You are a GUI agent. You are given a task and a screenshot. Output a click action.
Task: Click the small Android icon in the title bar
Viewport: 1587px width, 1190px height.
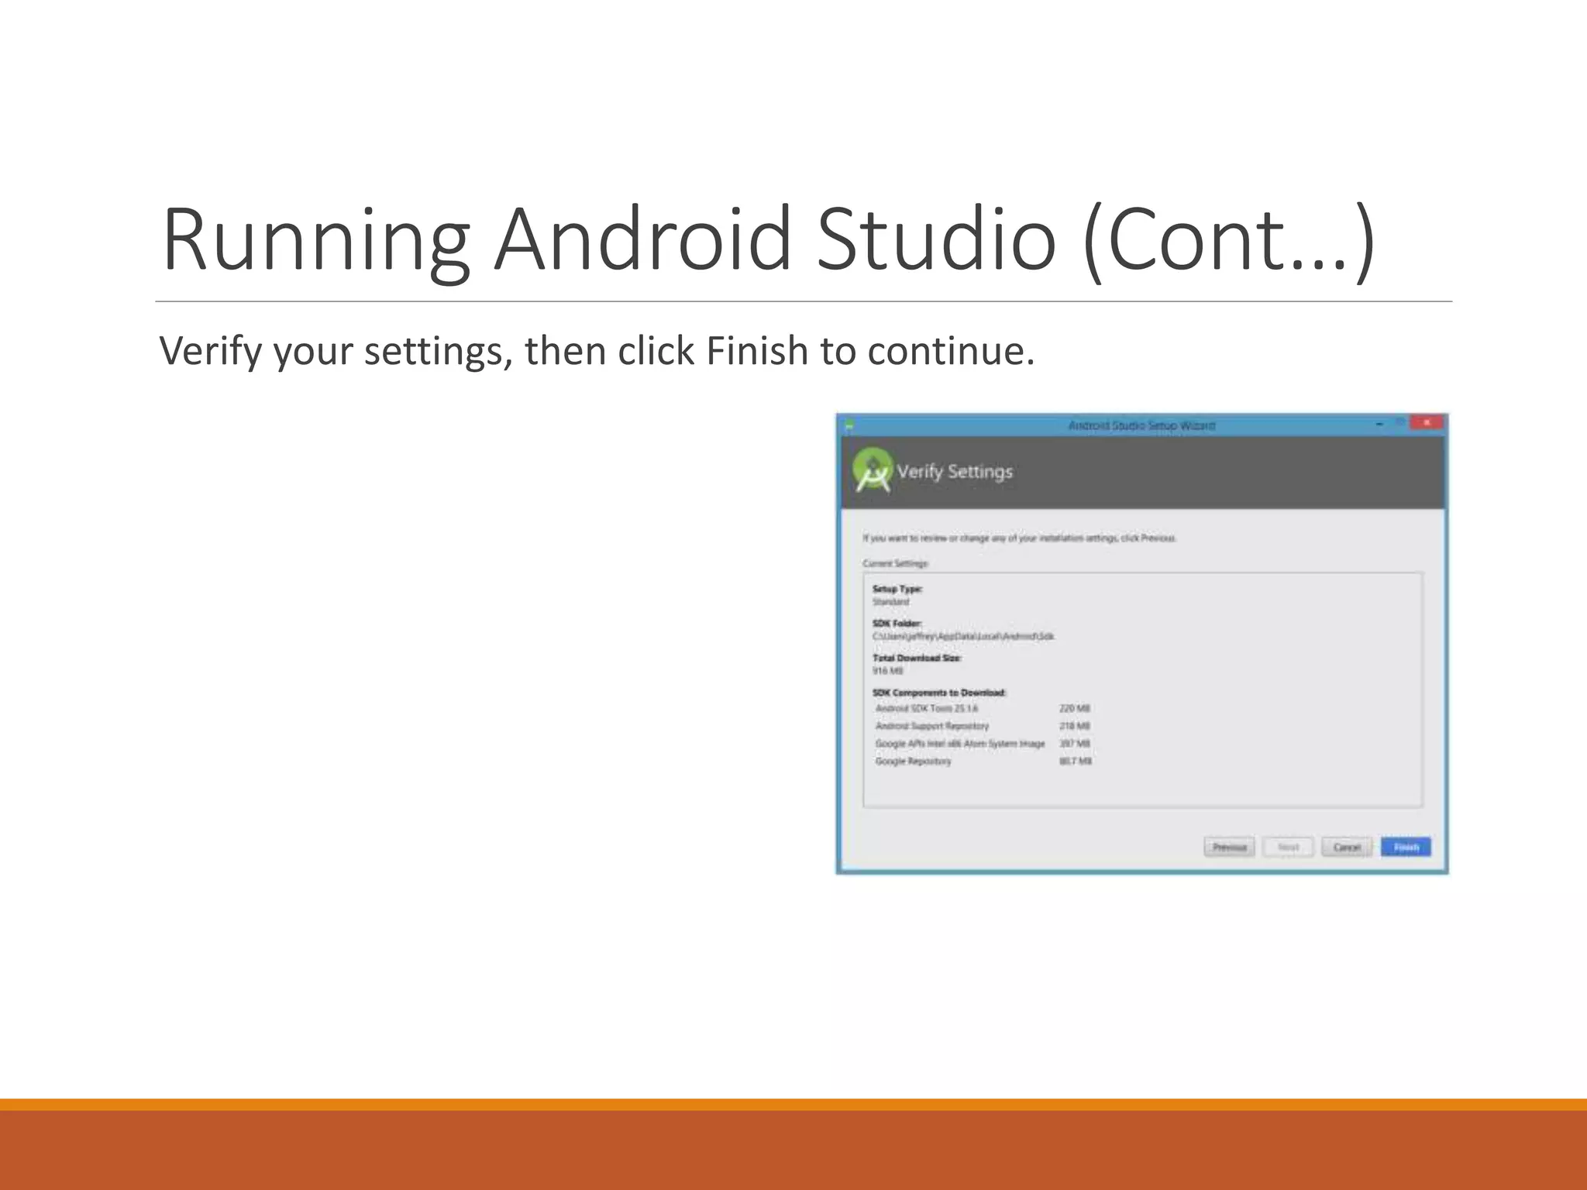tap(849, 425)
